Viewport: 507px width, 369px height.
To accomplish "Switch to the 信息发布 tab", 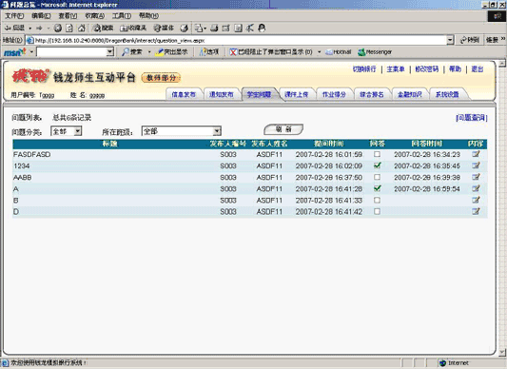I will [x=184, y=94].
